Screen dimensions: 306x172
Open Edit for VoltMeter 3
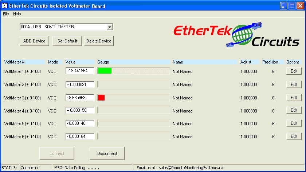(x=294, y=98)
